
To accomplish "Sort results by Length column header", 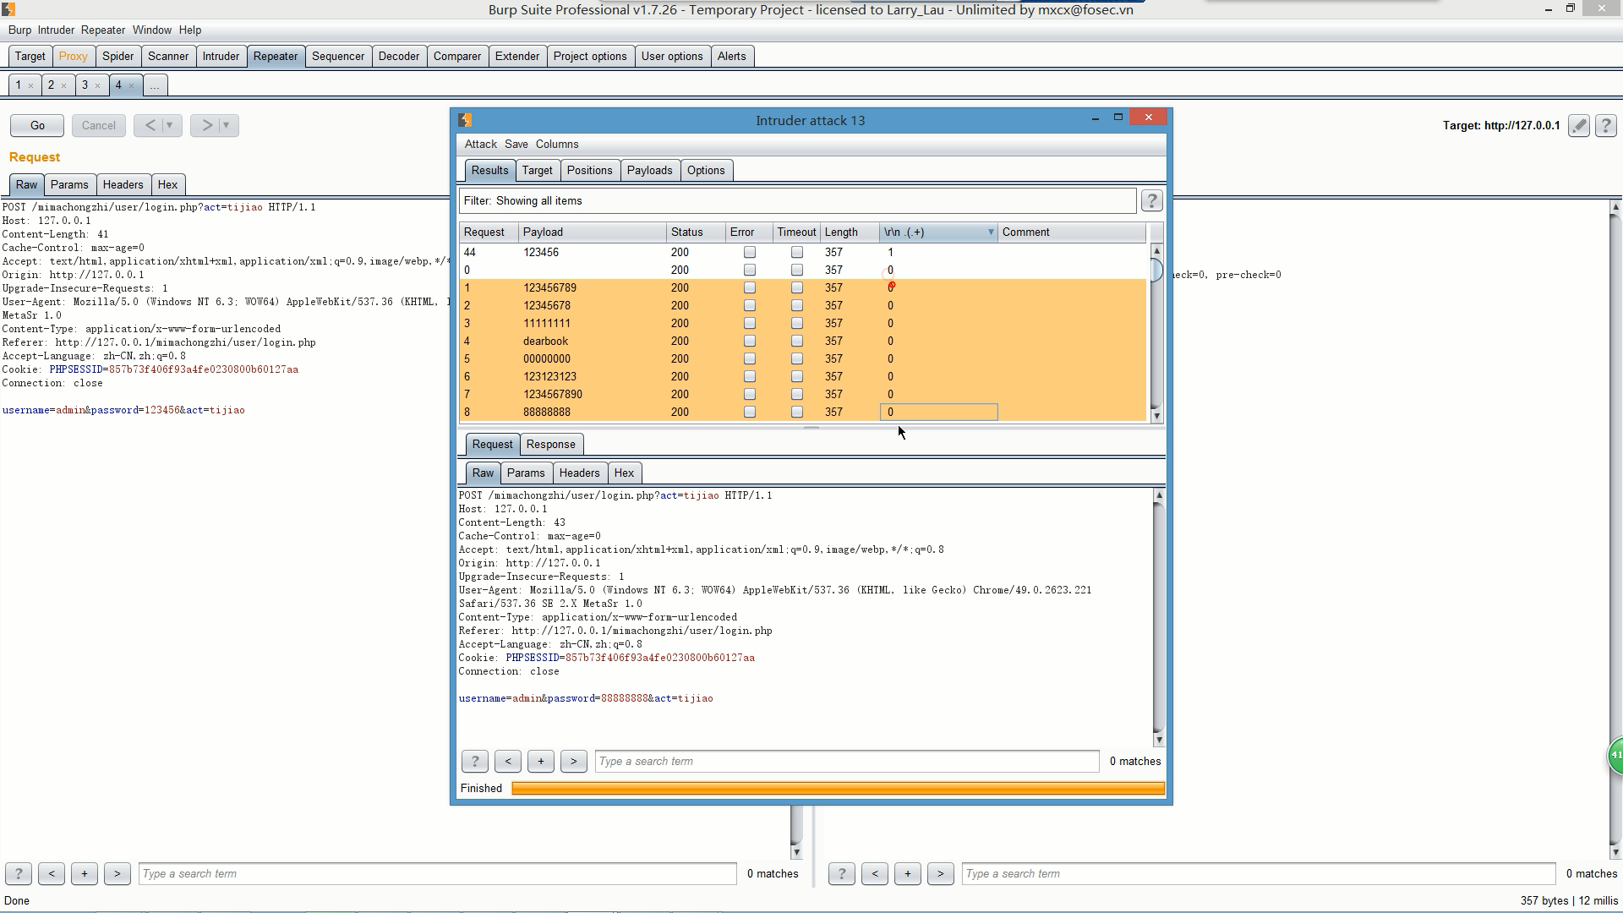I will coord(849,232).
